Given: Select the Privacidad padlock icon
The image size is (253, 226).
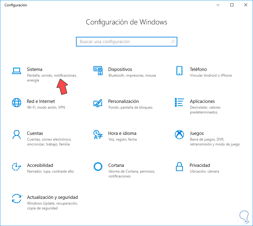Looking at the screenshot, I should [179, 167].
